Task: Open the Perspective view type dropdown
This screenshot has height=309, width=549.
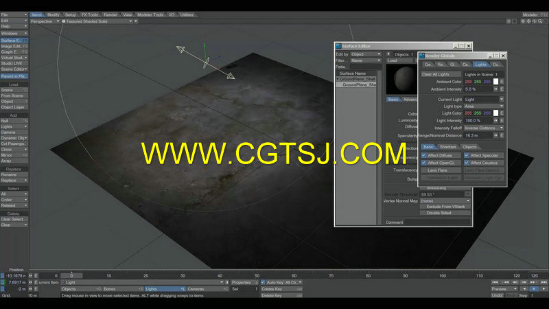Action: pos(45,21)
